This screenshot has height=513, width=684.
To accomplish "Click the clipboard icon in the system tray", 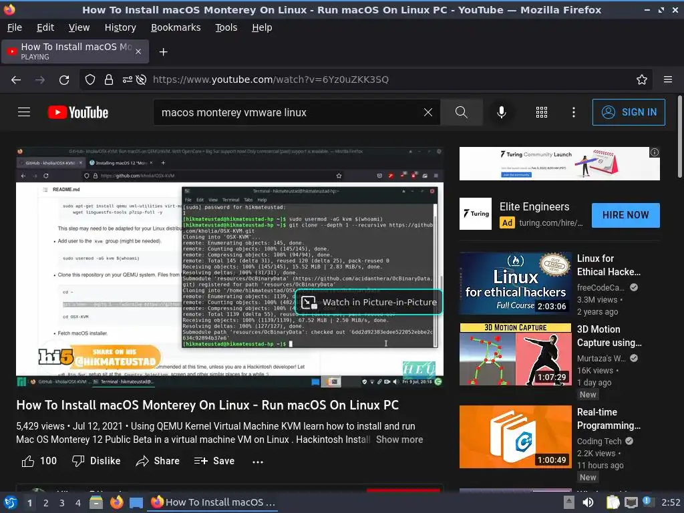I will point(613,502).
